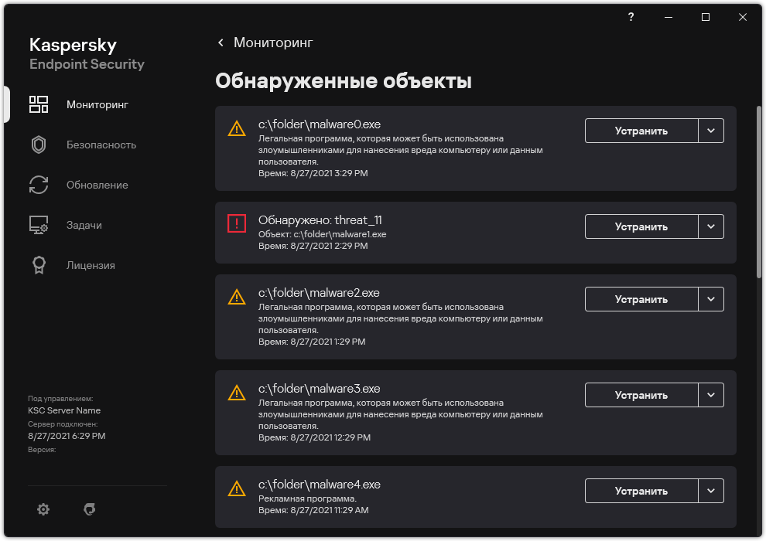766x541 pixels.
Task: Click the back arrow beside Мониторинг
Action: tap(221, 43)
